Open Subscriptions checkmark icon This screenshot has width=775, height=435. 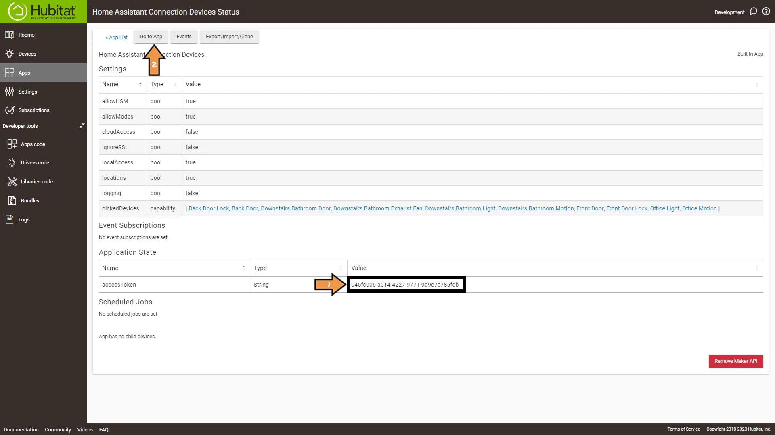click(x=9, y=110)
